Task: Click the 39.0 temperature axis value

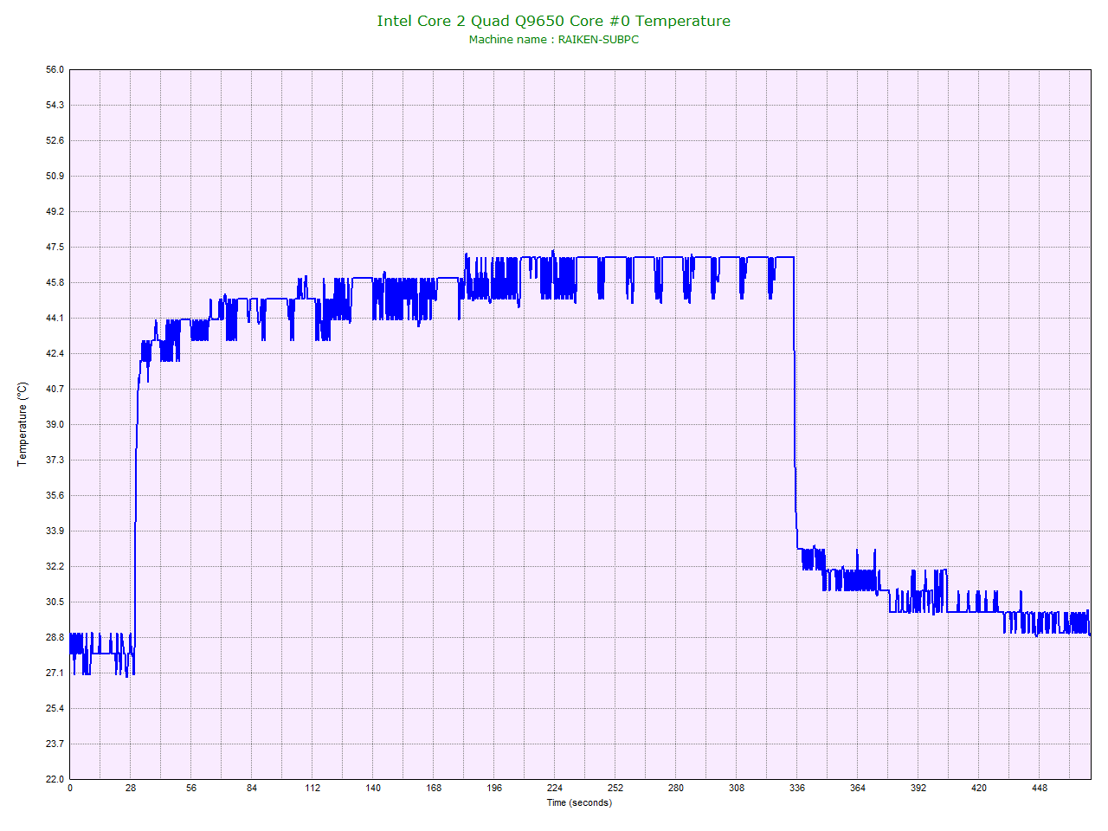Action: tap(55, 424)
